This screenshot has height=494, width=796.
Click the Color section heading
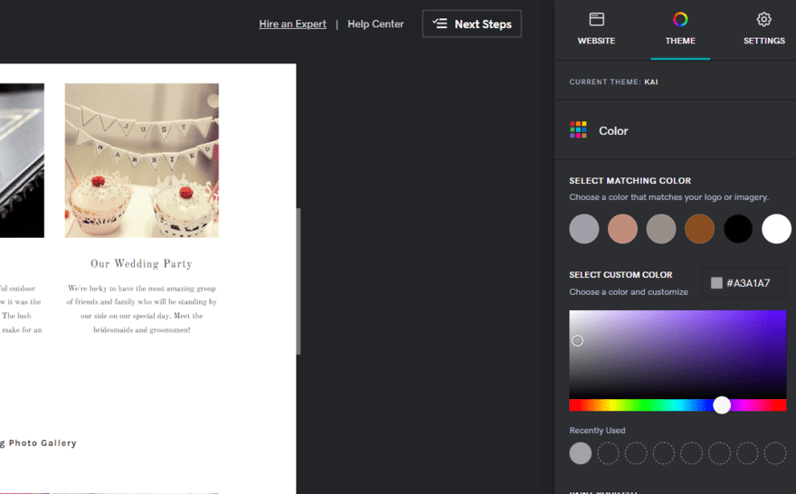coord(613,130)
